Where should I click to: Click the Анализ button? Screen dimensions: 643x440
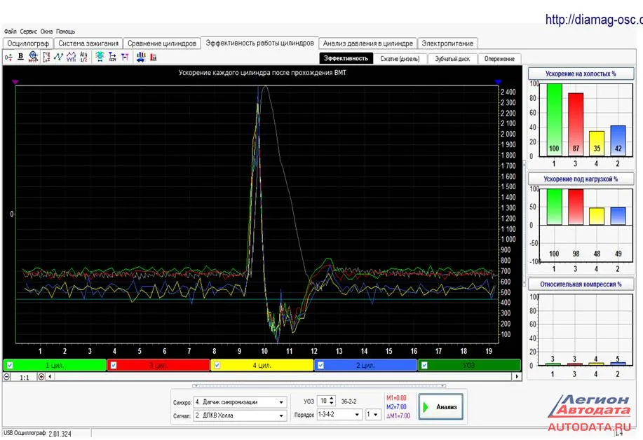pos(441,407)
